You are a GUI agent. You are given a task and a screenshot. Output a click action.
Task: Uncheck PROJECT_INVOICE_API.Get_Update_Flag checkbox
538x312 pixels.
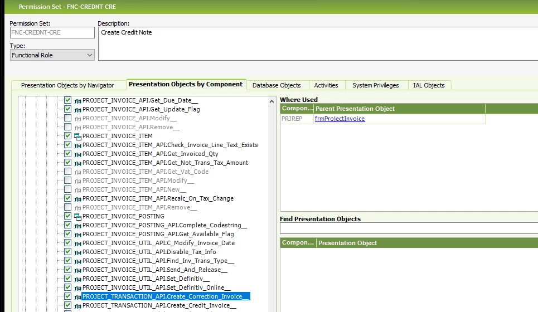click(67, 109)
